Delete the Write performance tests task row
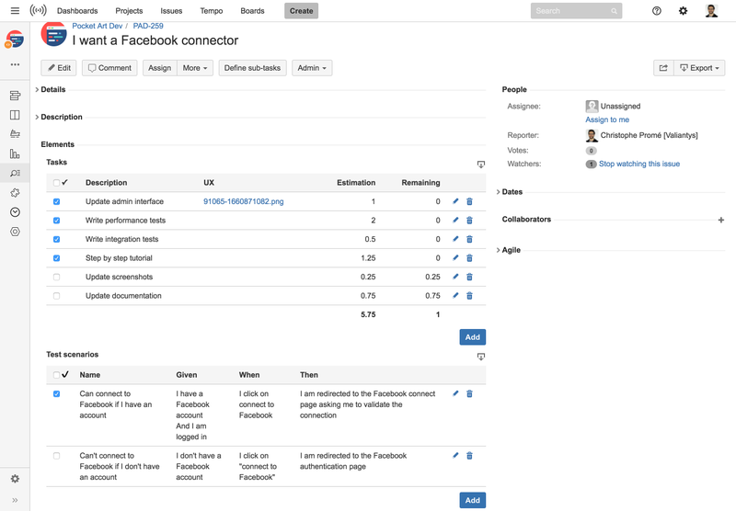 pyautogui.click(x=469, y=221)
